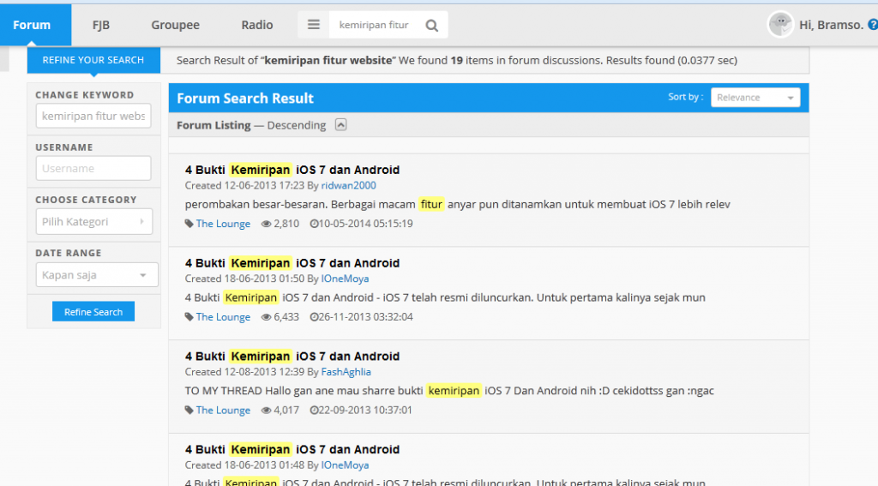Open the Bramso user avatar
Screen dimensions: 878x486
(x=780, y=25)
